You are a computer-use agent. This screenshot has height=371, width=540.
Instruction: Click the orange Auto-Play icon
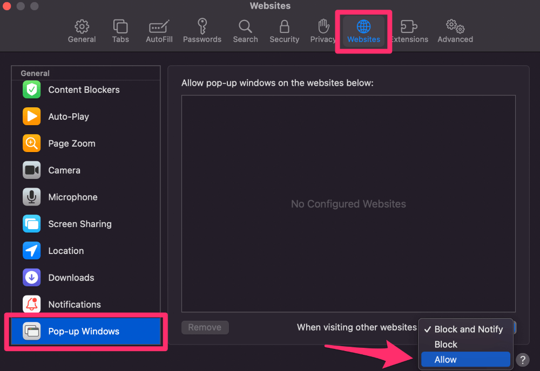[32, 116]
